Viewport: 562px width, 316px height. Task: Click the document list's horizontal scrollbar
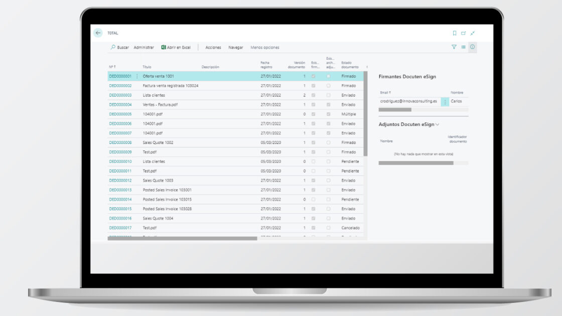coord(182,238)
